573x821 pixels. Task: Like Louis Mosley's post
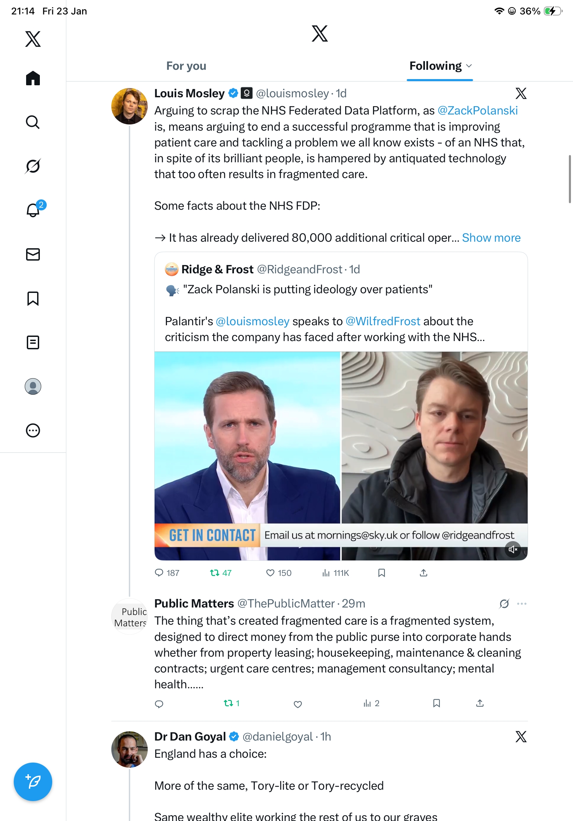pos(270,573)
